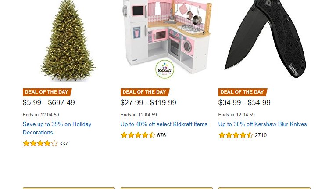This screenshot has width=318, height=189.
Task: Open Up to 40% off select Kidkraft items
Action: tap(164, 124)
